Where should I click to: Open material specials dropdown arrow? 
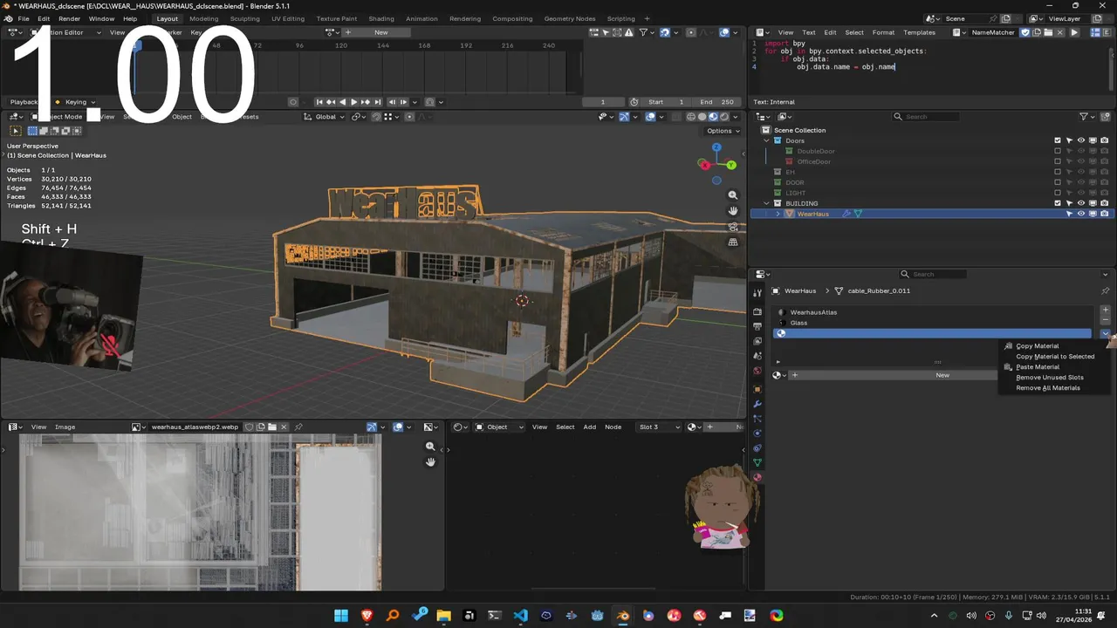1106,333
